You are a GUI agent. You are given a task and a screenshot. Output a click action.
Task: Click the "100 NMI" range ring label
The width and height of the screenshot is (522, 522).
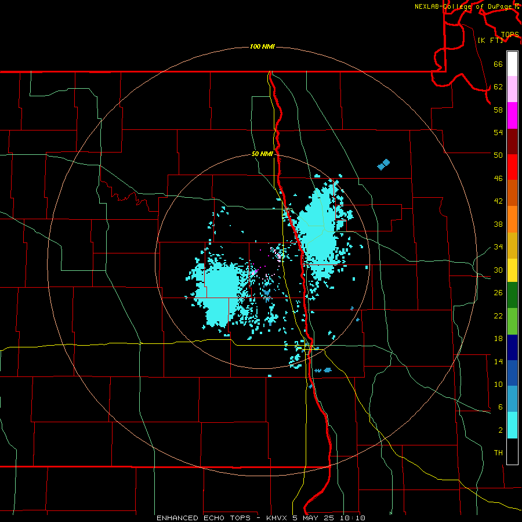pos(262,46)
